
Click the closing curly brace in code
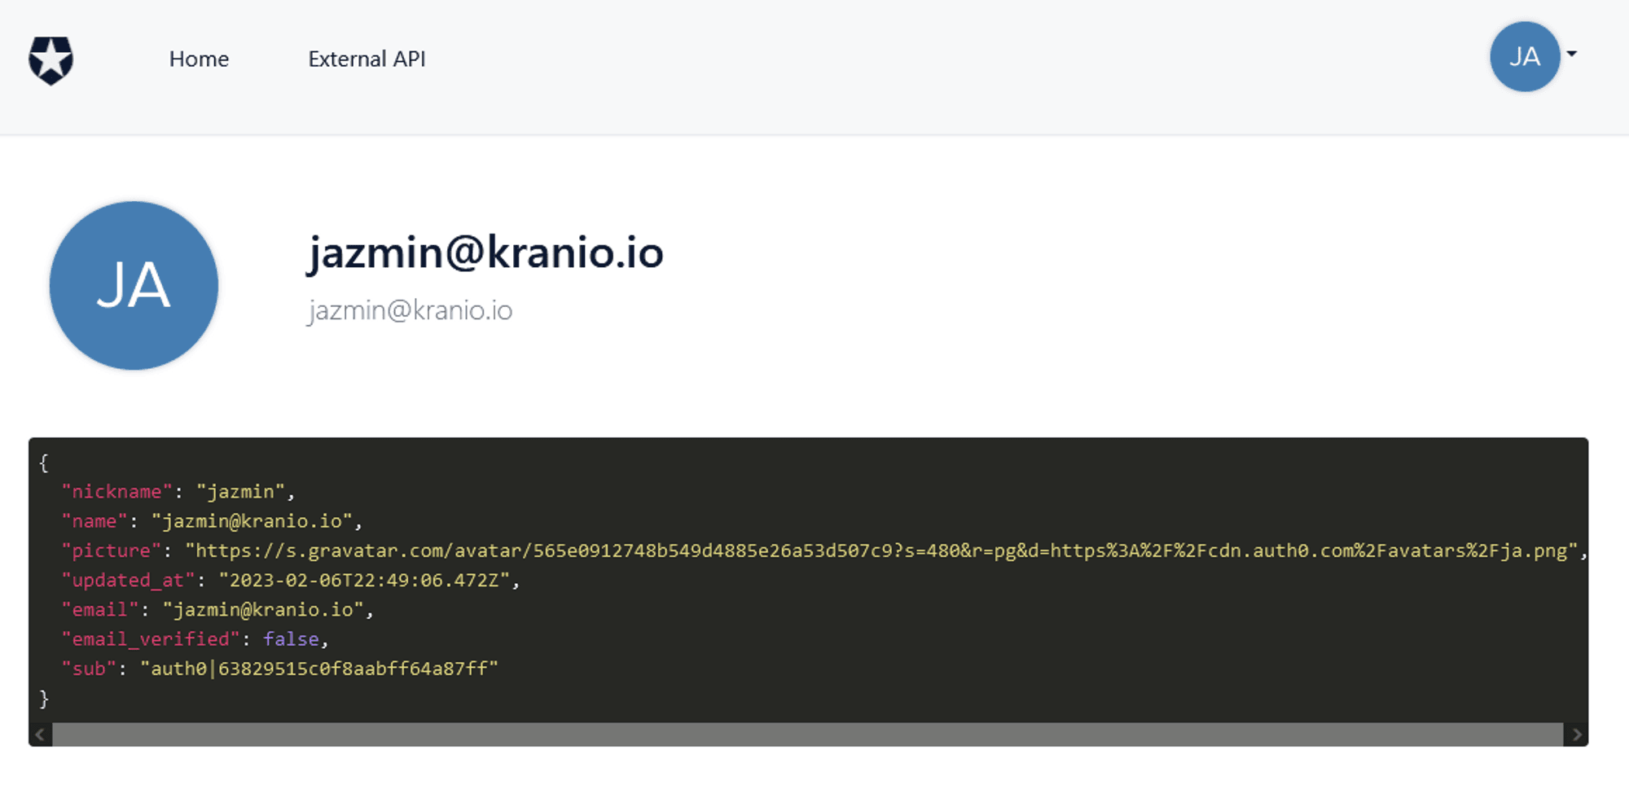click(x=44, y=699)
